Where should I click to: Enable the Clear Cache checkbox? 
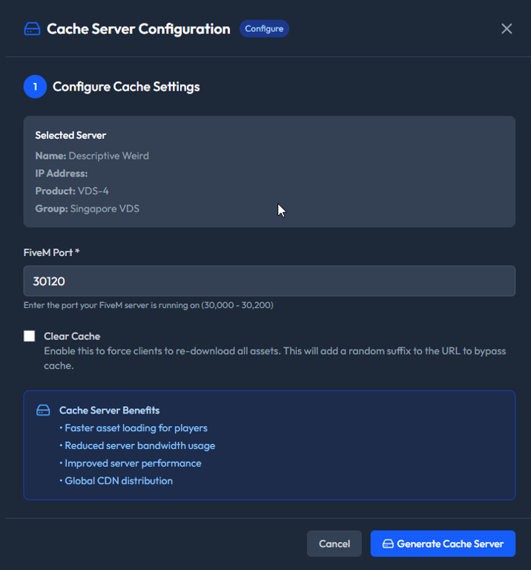30,336
